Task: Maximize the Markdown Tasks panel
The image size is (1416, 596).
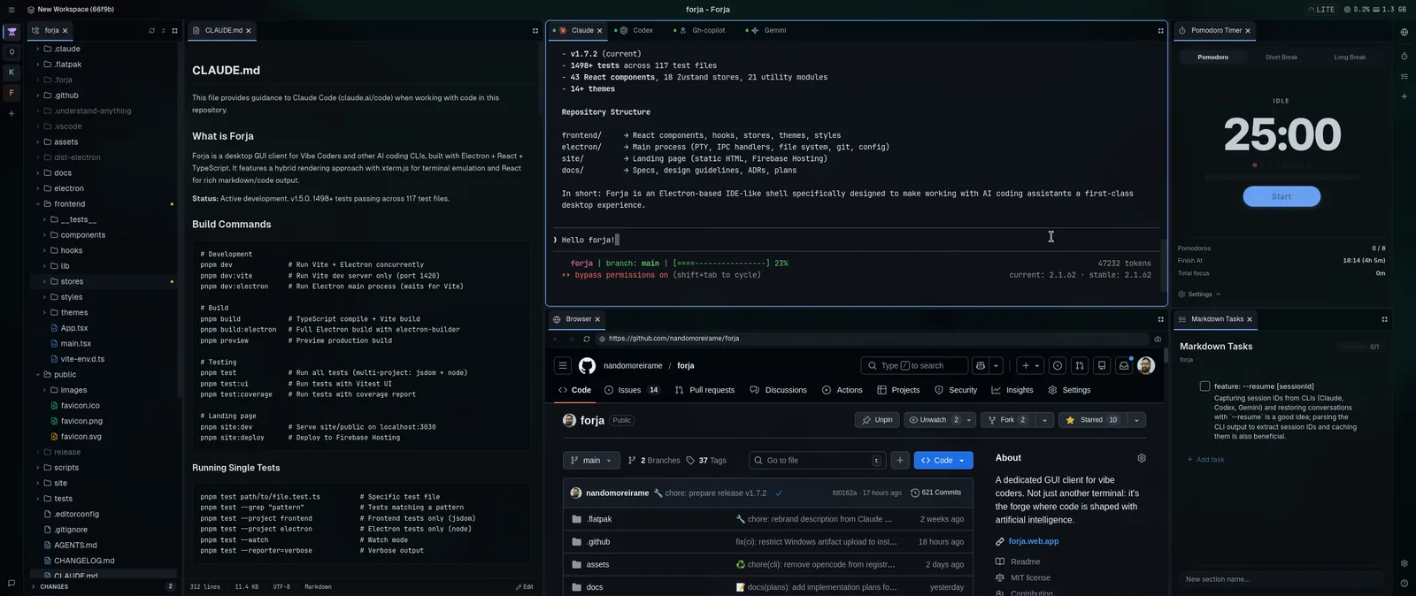Action: 1384,319
